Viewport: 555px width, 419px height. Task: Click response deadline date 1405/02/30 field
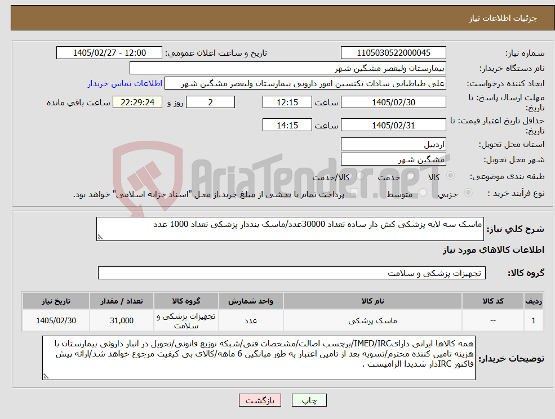tap(393, 102)
